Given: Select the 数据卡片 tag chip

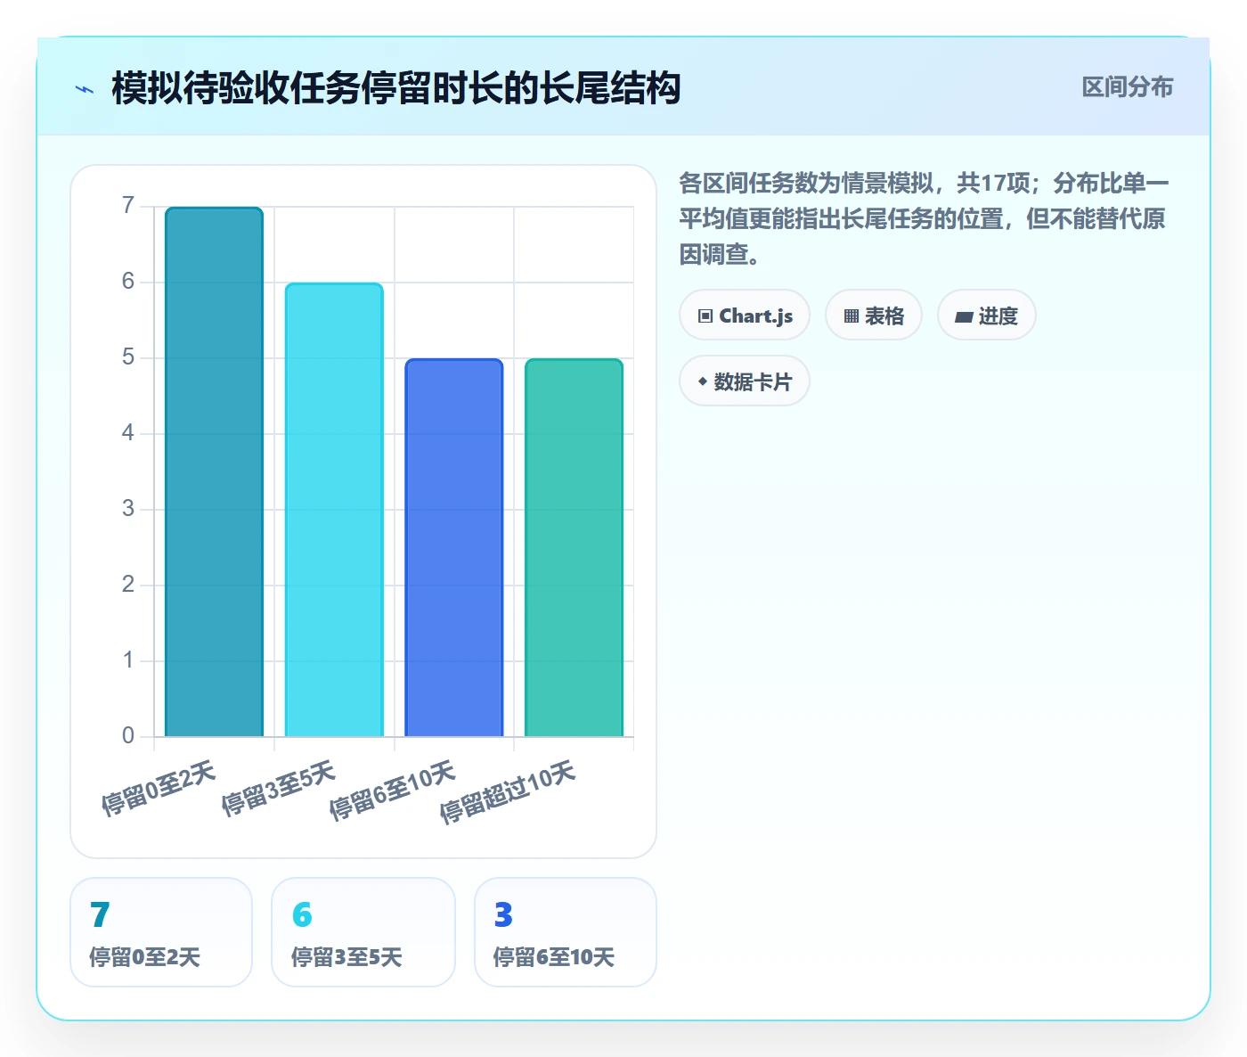Looking at the screenshot, I should (745, 381).
